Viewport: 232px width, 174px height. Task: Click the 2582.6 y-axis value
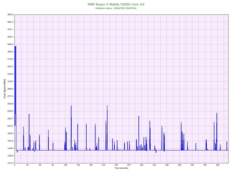click(x=10, y=104)
